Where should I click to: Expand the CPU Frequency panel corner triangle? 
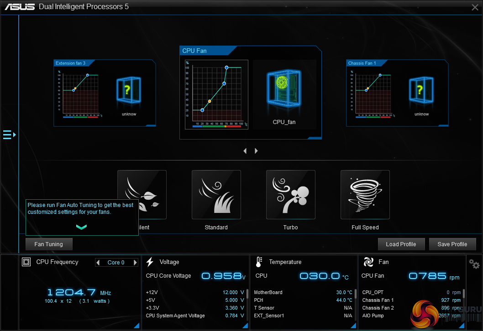pyautogui.click(x=137, y=326)
